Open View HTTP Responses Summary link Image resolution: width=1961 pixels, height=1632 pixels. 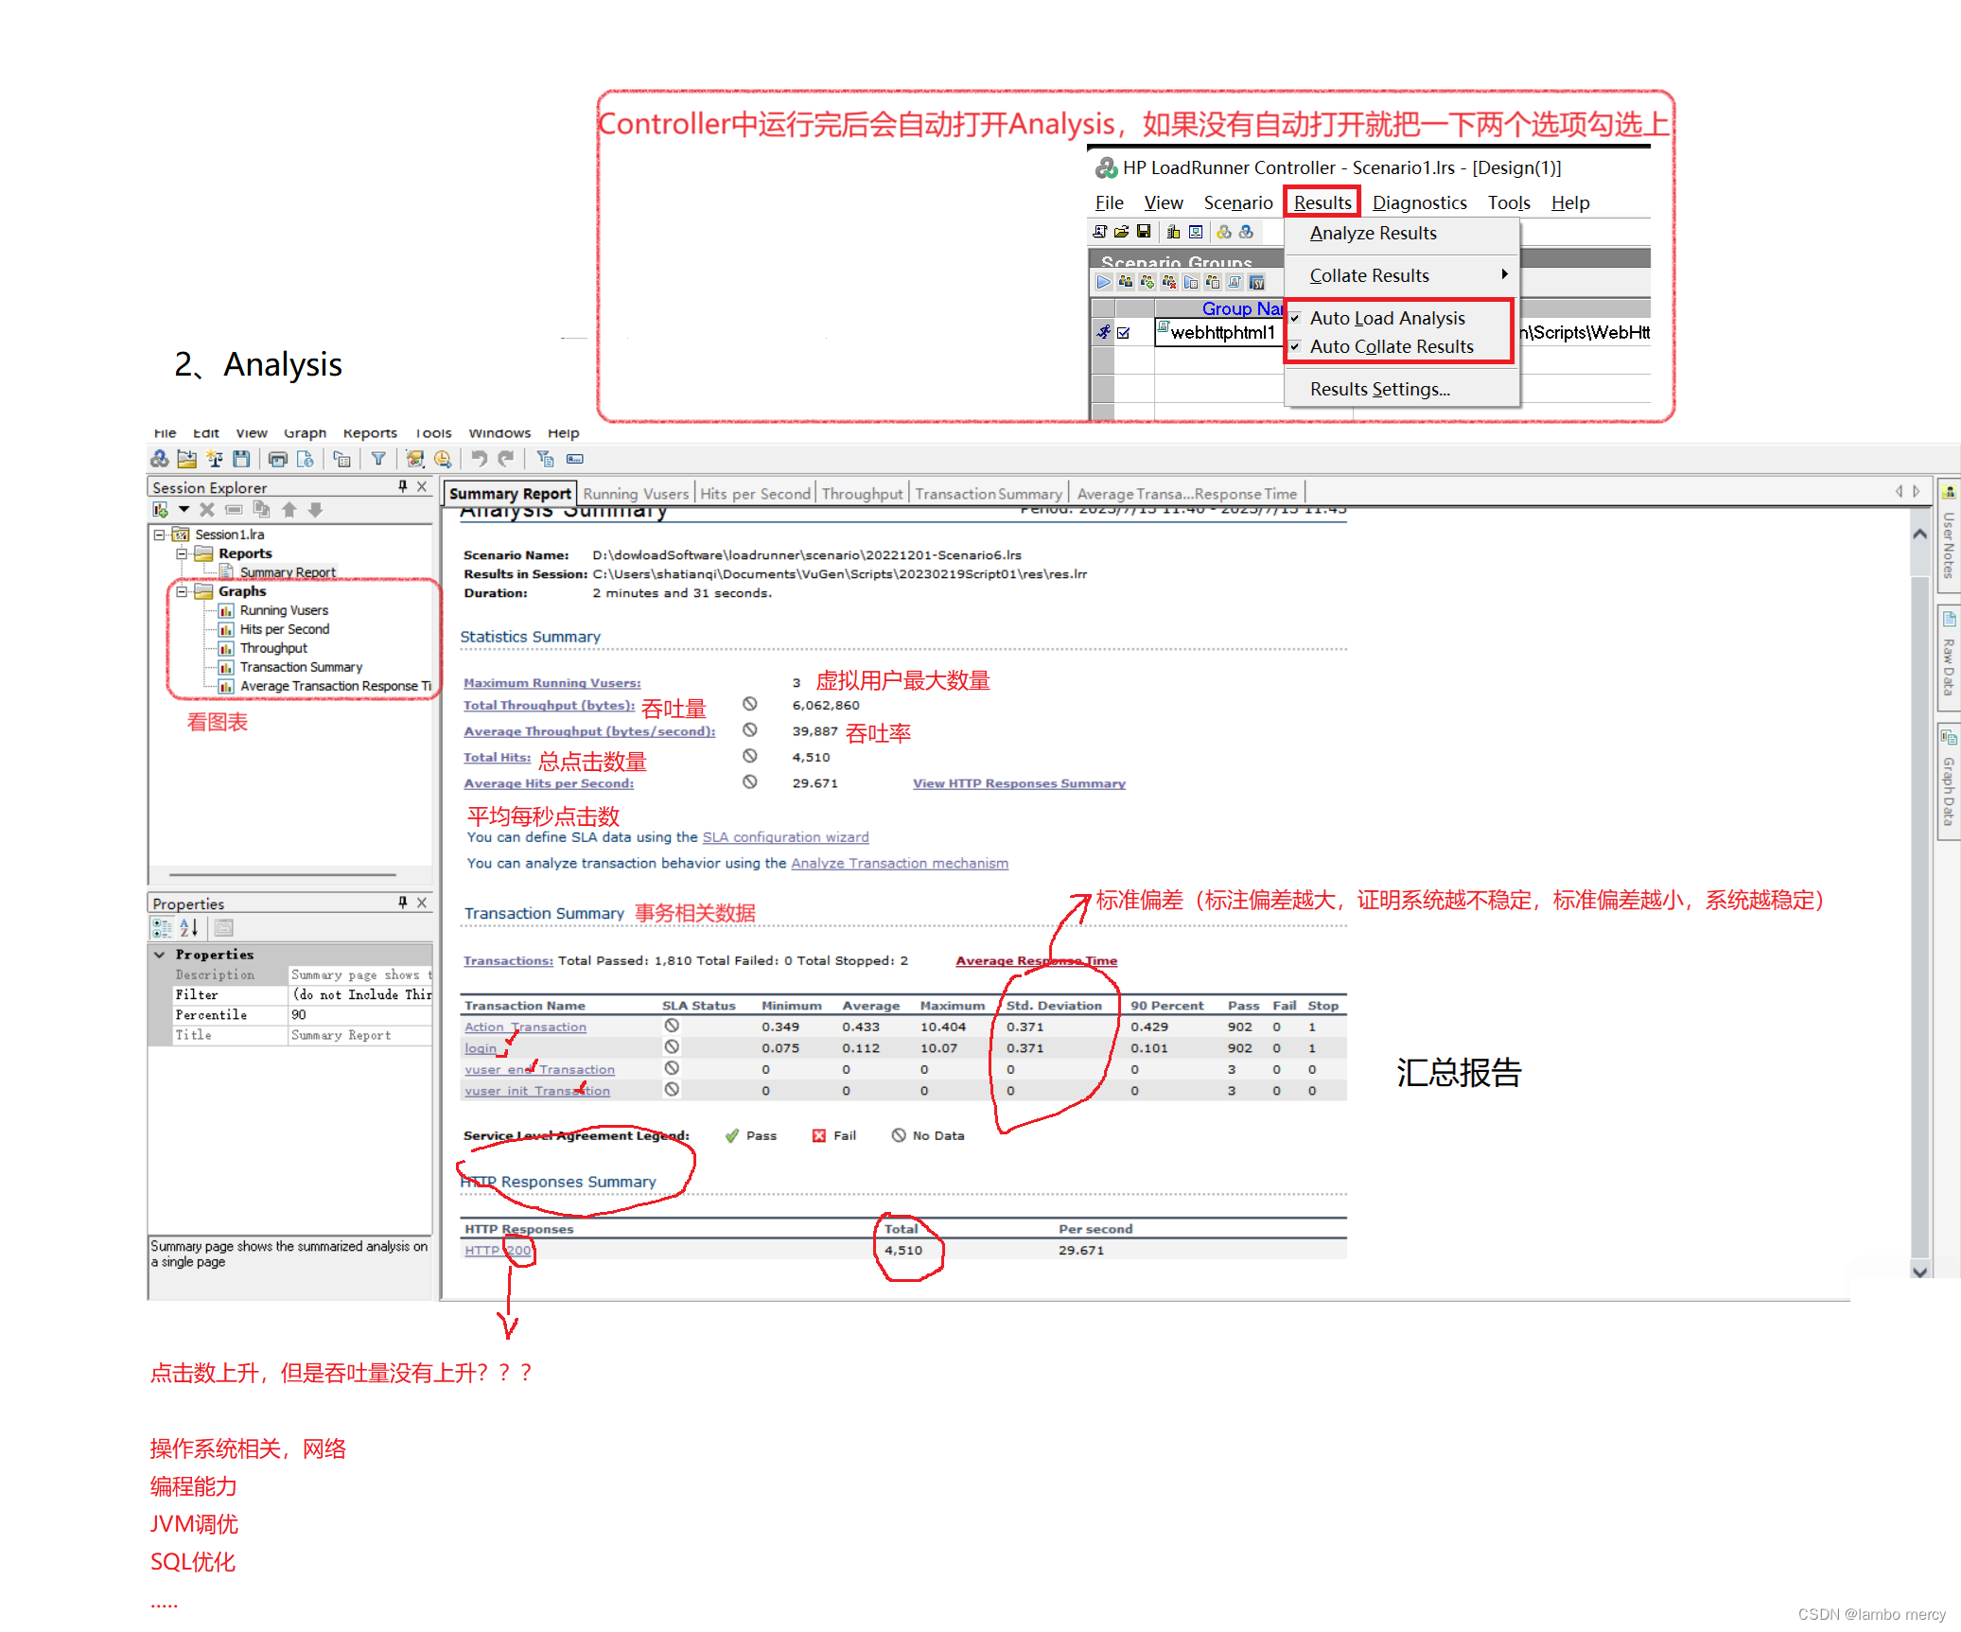tap(1019, 783)
